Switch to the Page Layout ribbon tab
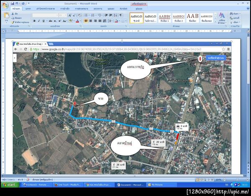251x196 pixels. coord(46,9)
